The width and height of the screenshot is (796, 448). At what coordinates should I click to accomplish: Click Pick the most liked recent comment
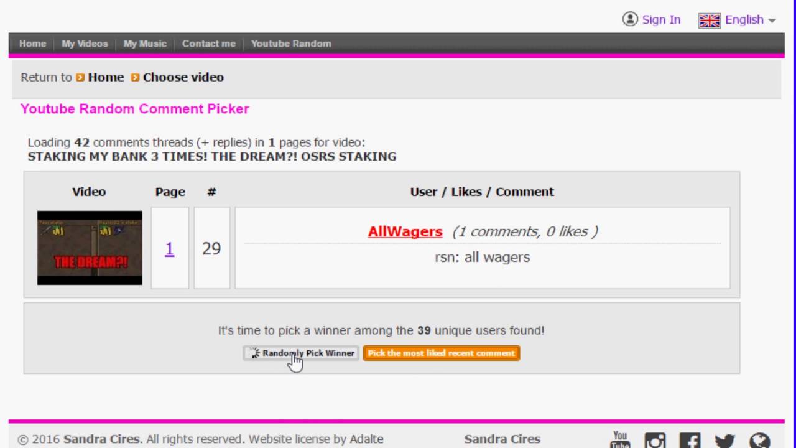[442, 353]
